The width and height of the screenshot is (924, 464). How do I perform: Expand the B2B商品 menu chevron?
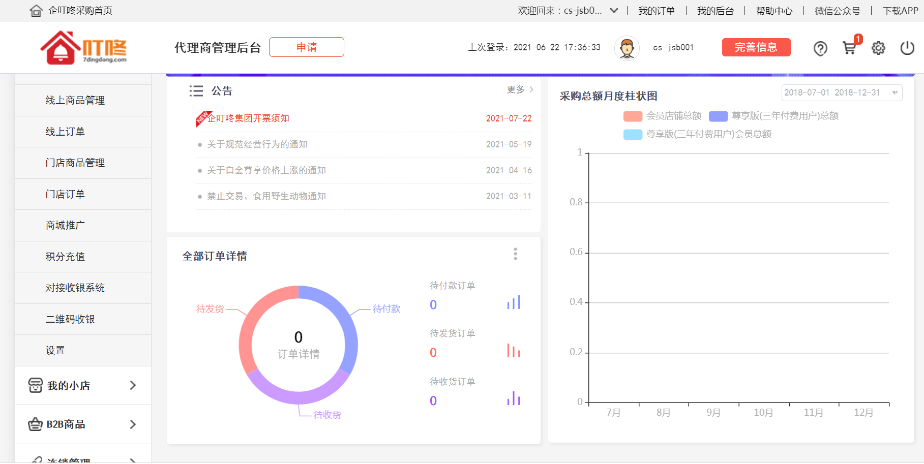[133, 424]
